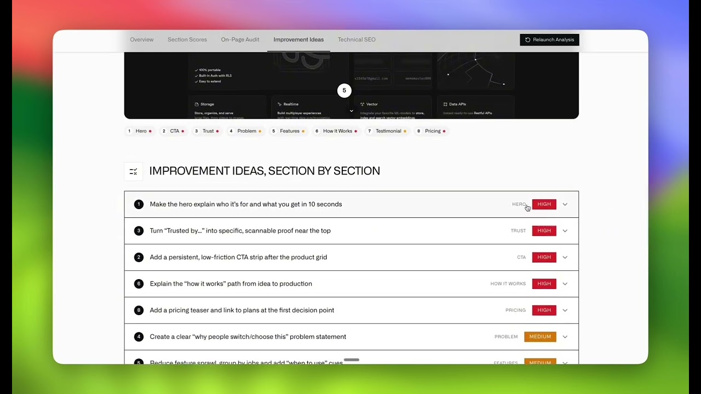Viewport: 701px width, 394px height.
Task: Expand the problem statement idea
Action: (351, 337)
